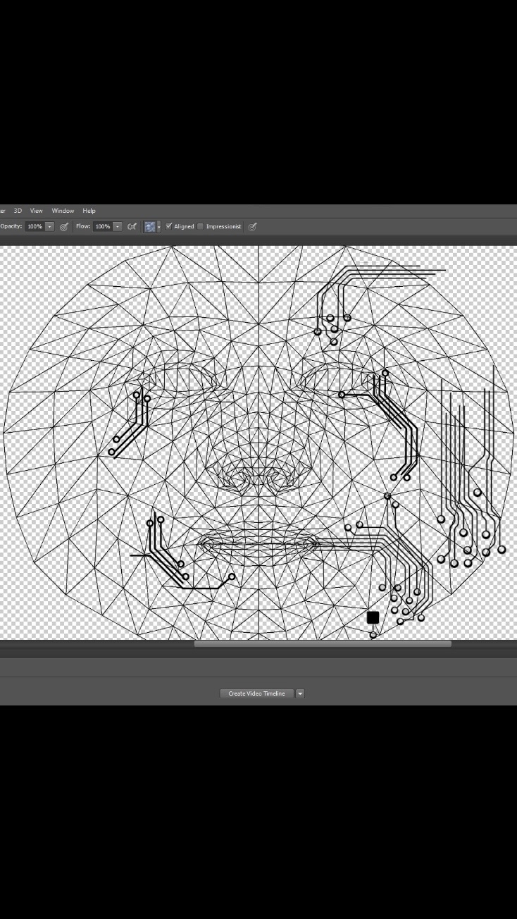Expand the pattern picker dropdown arrow
The height and width of the screenshot is (919, 517).
[159, 227]
